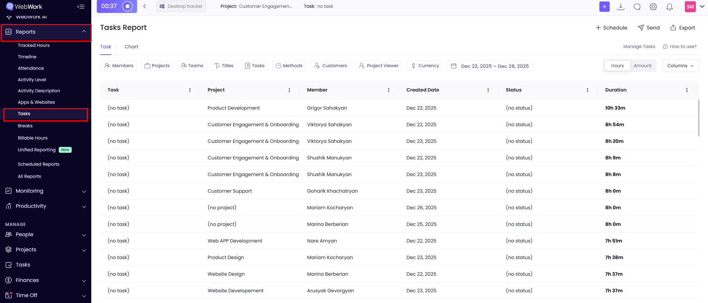The image size is (708, 303).
Task: Open the Columns dropdown
Action: tap(680, 66)
